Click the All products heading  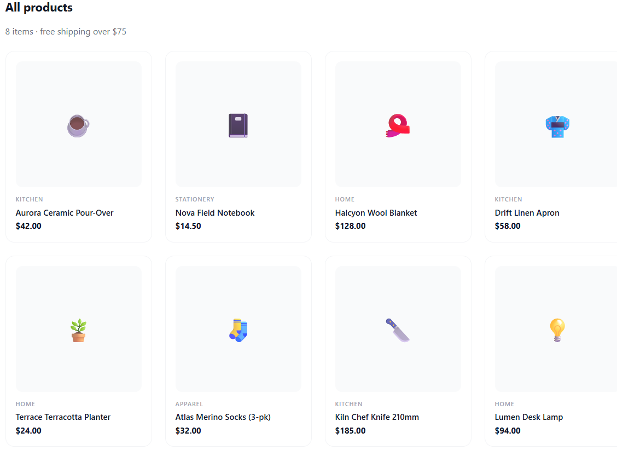tap(39, 8)
